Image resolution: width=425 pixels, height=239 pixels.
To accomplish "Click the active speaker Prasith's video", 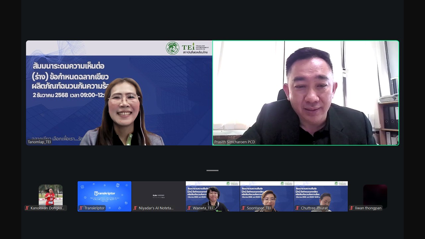I will [305, 93].
